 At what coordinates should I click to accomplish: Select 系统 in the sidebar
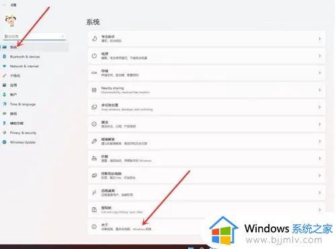point(34,47)
